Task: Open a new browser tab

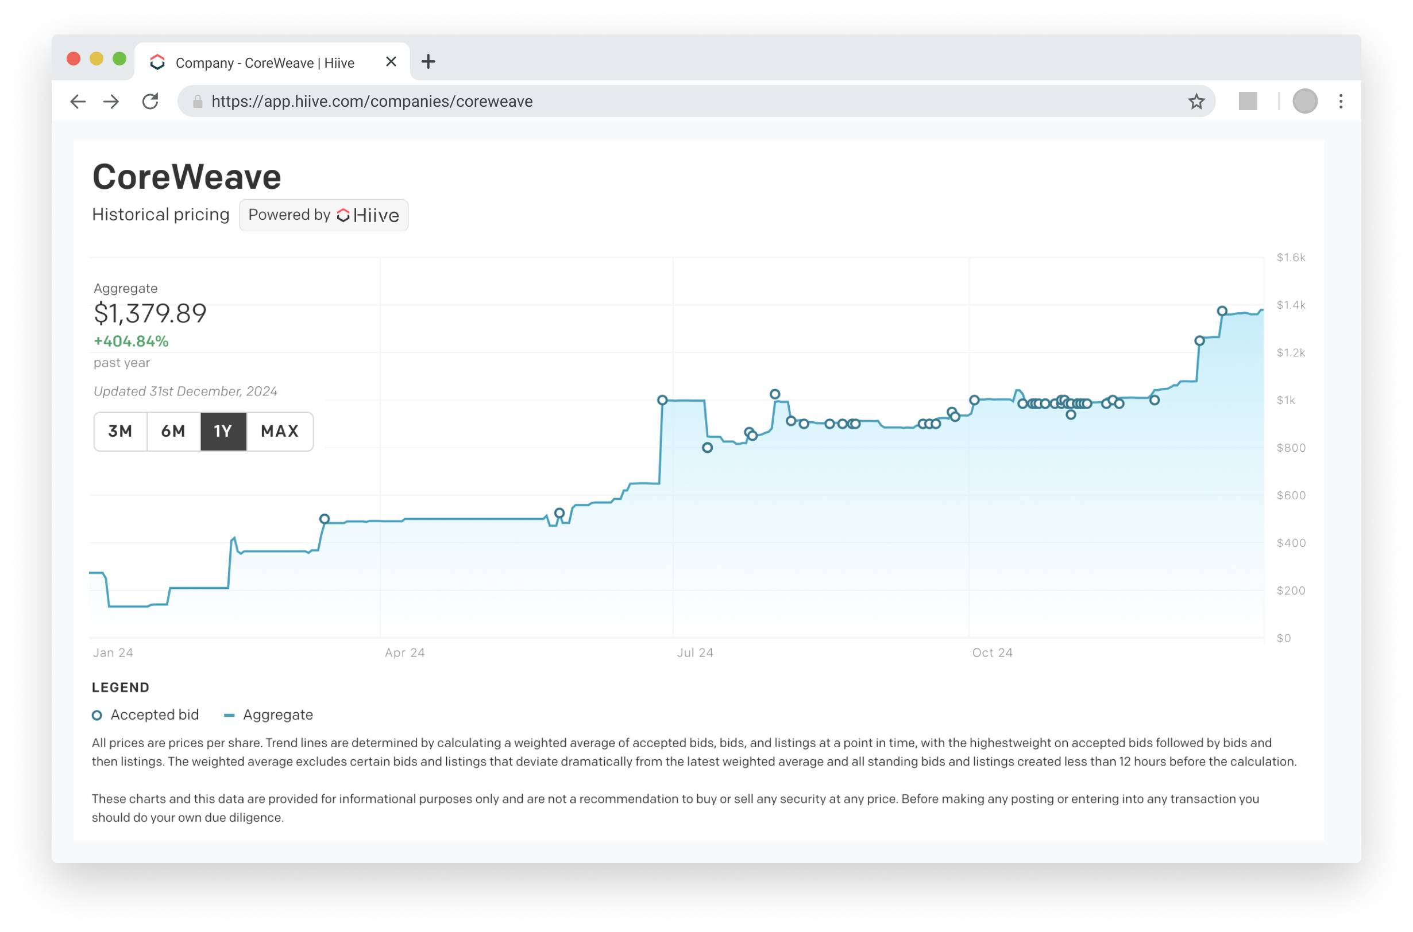Action: tap(428, 62)
